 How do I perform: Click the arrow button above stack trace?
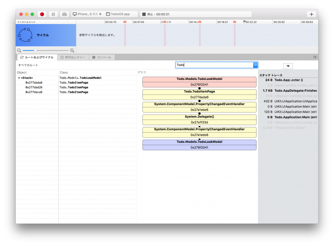point(288,66)
